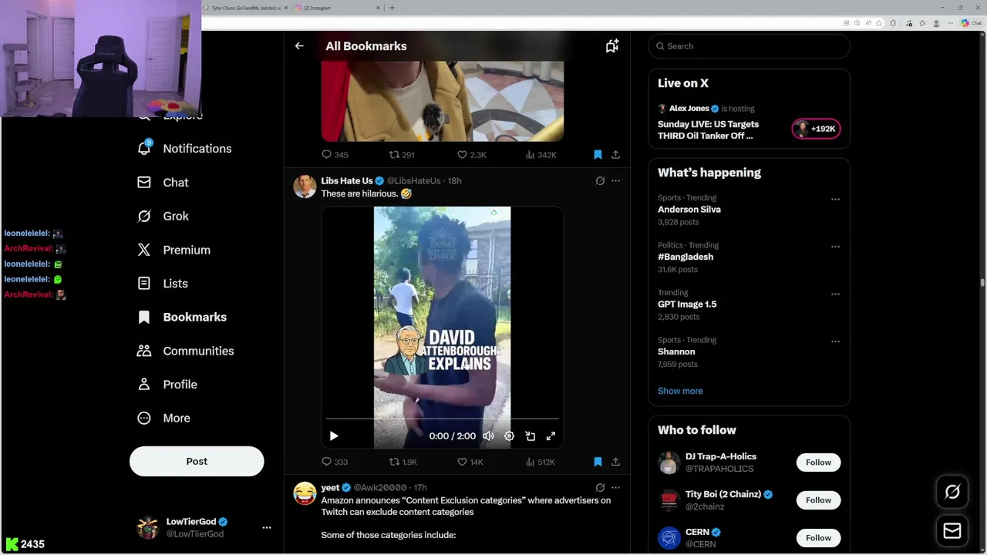Open the Anderson Silva trending topic
Screen dimensions: 987x555
coord(689,210)
